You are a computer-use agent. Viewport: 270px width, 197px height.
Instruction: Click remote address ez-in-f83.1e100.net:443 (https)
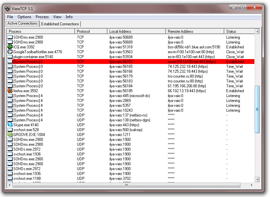pos(191,57)
